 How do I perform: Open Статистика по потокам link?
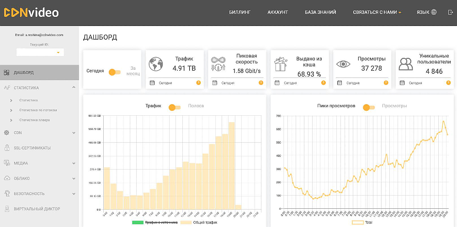[x=37, y=110]
